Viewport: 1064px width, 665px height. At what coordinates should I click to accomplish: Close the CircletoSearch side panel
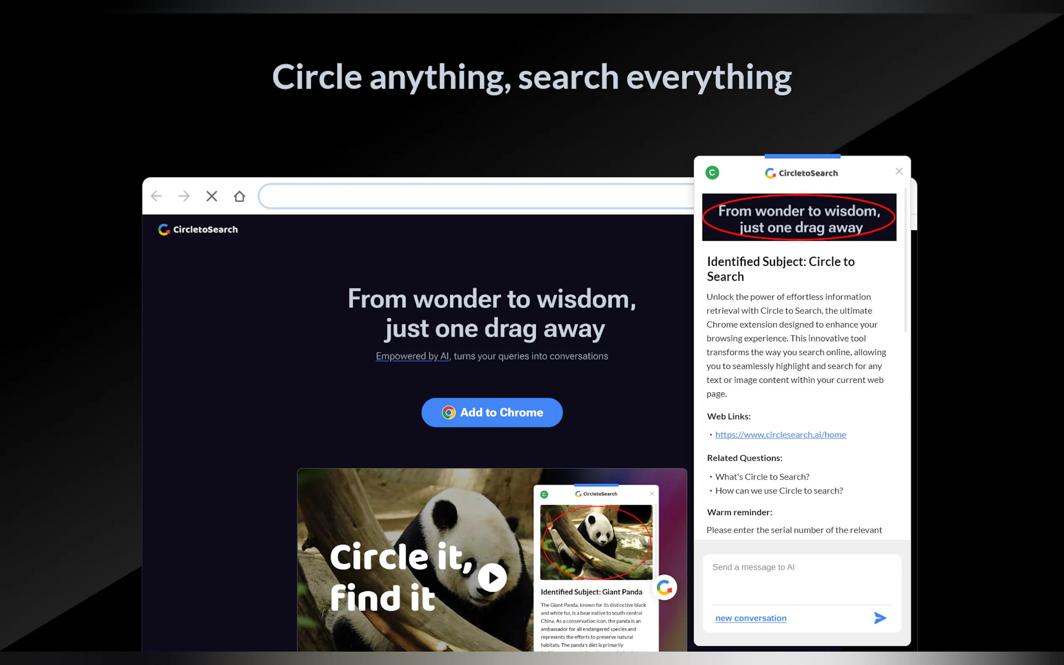pos(899,172)
